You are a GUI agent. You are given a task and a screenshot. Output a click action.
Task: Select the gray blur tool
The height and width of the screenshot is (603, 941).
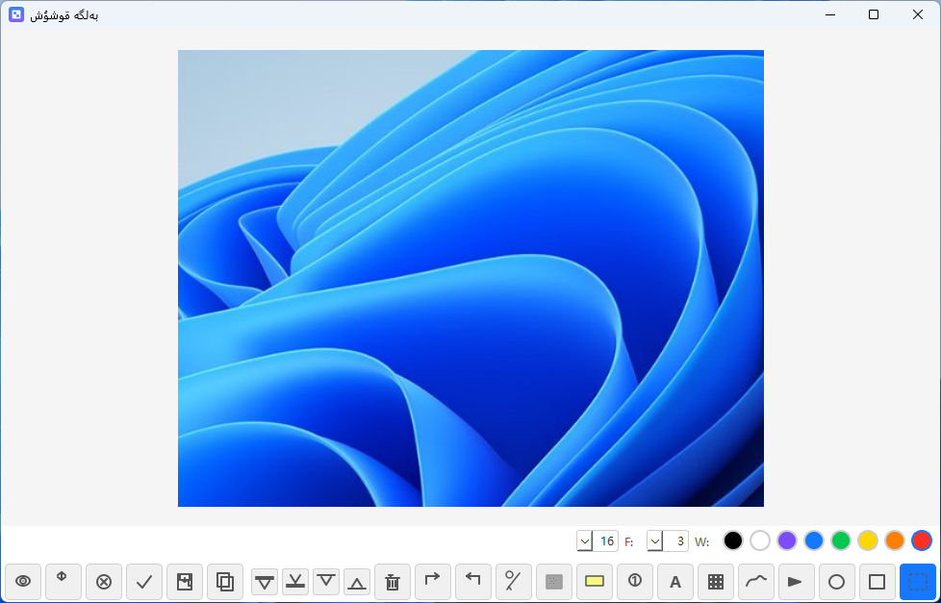554,582
